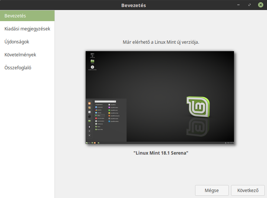Click the Bevezetés window title text
This screenshot has height=198, width=267.
pos(133,5)
